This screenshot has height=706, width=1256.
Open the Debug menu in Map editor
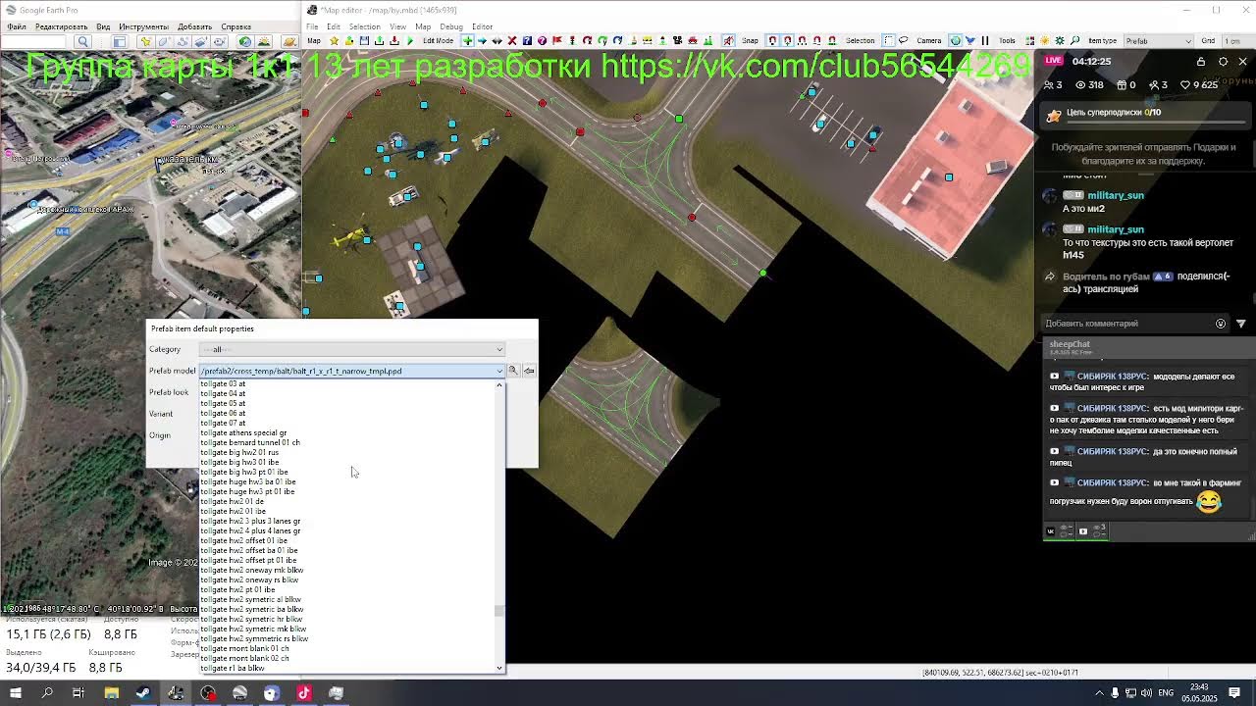tap(451, 26)
